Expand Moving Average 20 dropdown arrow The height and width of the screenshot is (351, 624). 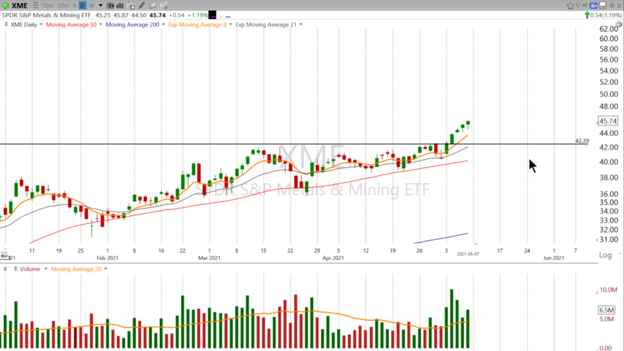coord(105,269)
